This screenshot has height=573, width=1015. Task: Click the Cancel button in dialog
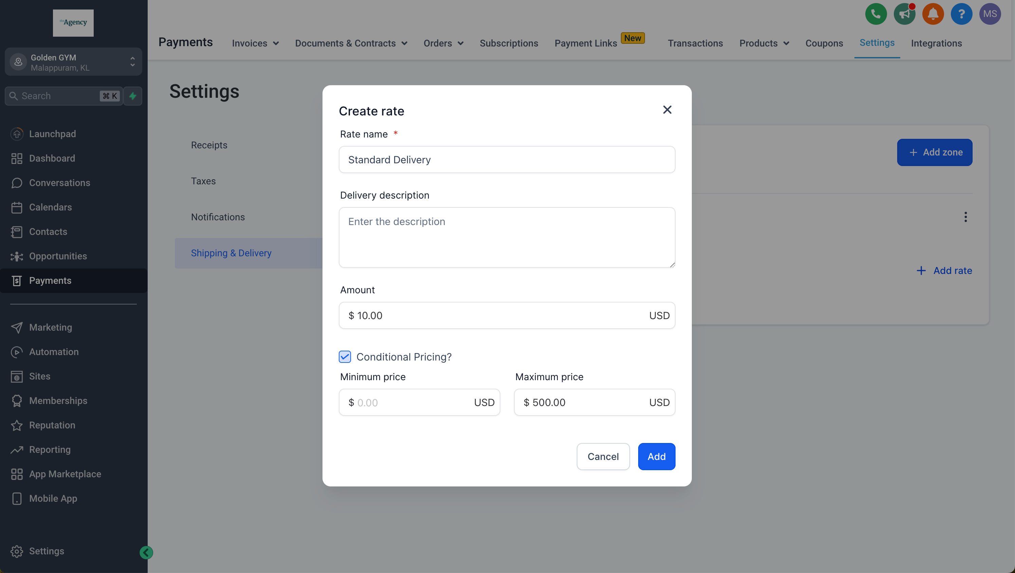coord(603,456)
